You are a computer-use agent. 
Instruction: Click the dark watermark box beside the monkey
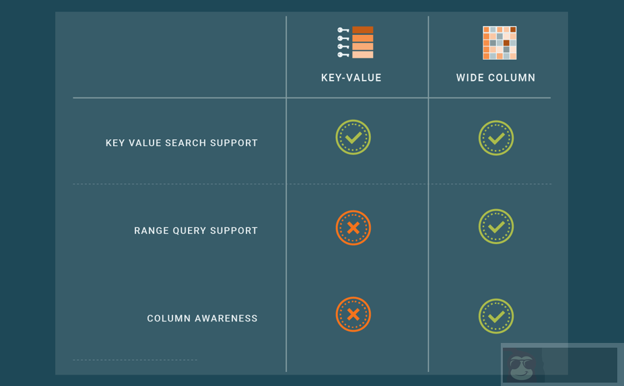580,365
